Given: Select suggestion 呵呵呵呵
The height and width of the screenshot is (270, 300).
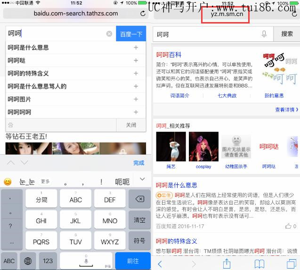Looking at the screenshot, I should 19,112.
